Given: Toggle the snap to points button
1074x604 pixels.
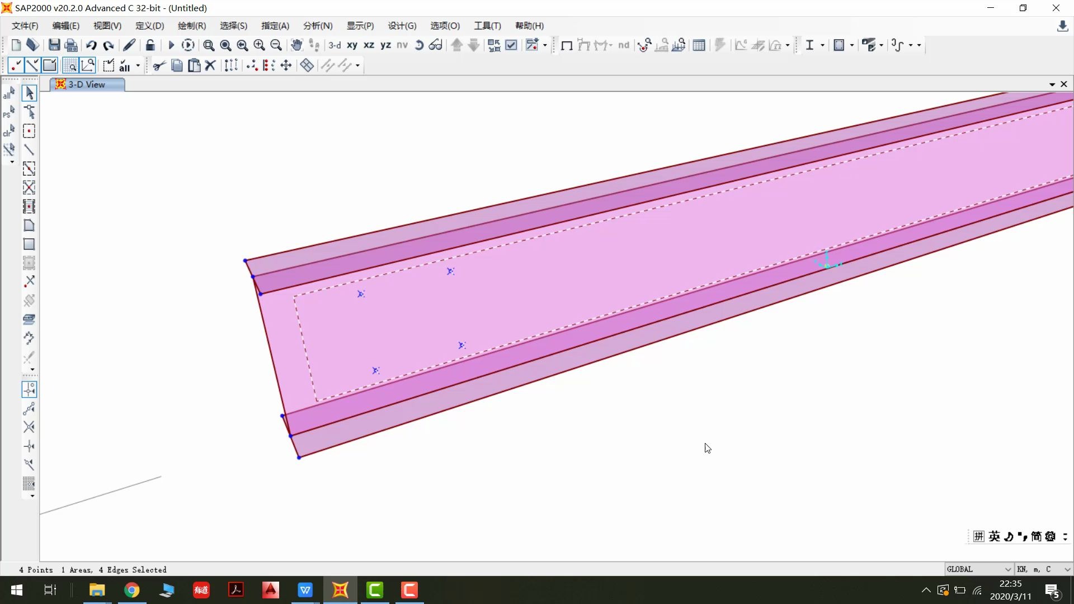Looking at the screenshot, I should pos(29,389).
